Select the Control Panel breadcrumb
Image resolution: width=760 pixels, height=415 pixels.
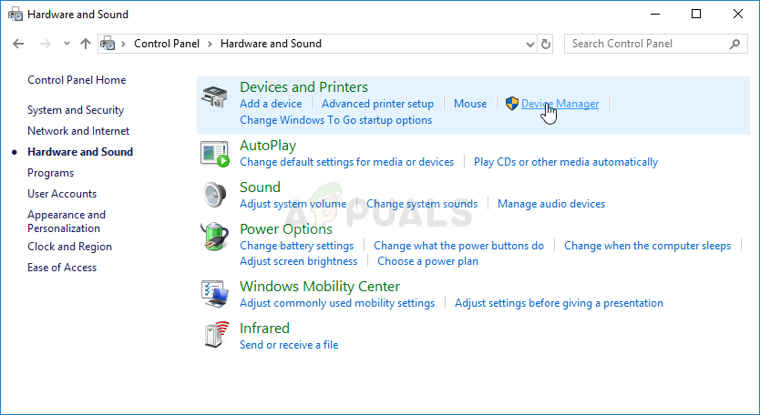[x=167, y=44]
